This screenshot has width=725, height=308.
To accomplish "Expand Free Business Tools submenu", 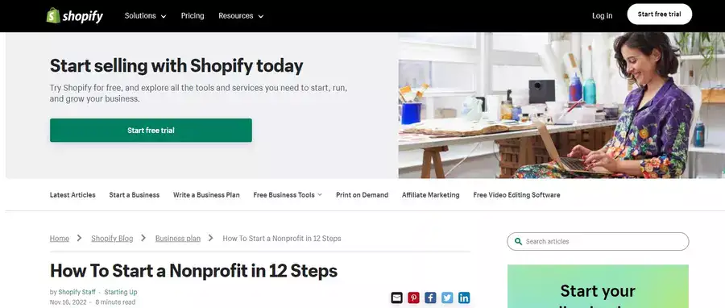I will click(x=288, y=195).
